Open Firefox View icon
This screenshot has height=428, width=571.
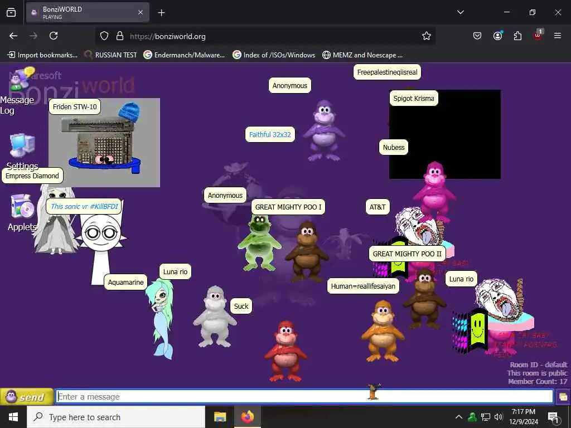(x=11, y=12)
